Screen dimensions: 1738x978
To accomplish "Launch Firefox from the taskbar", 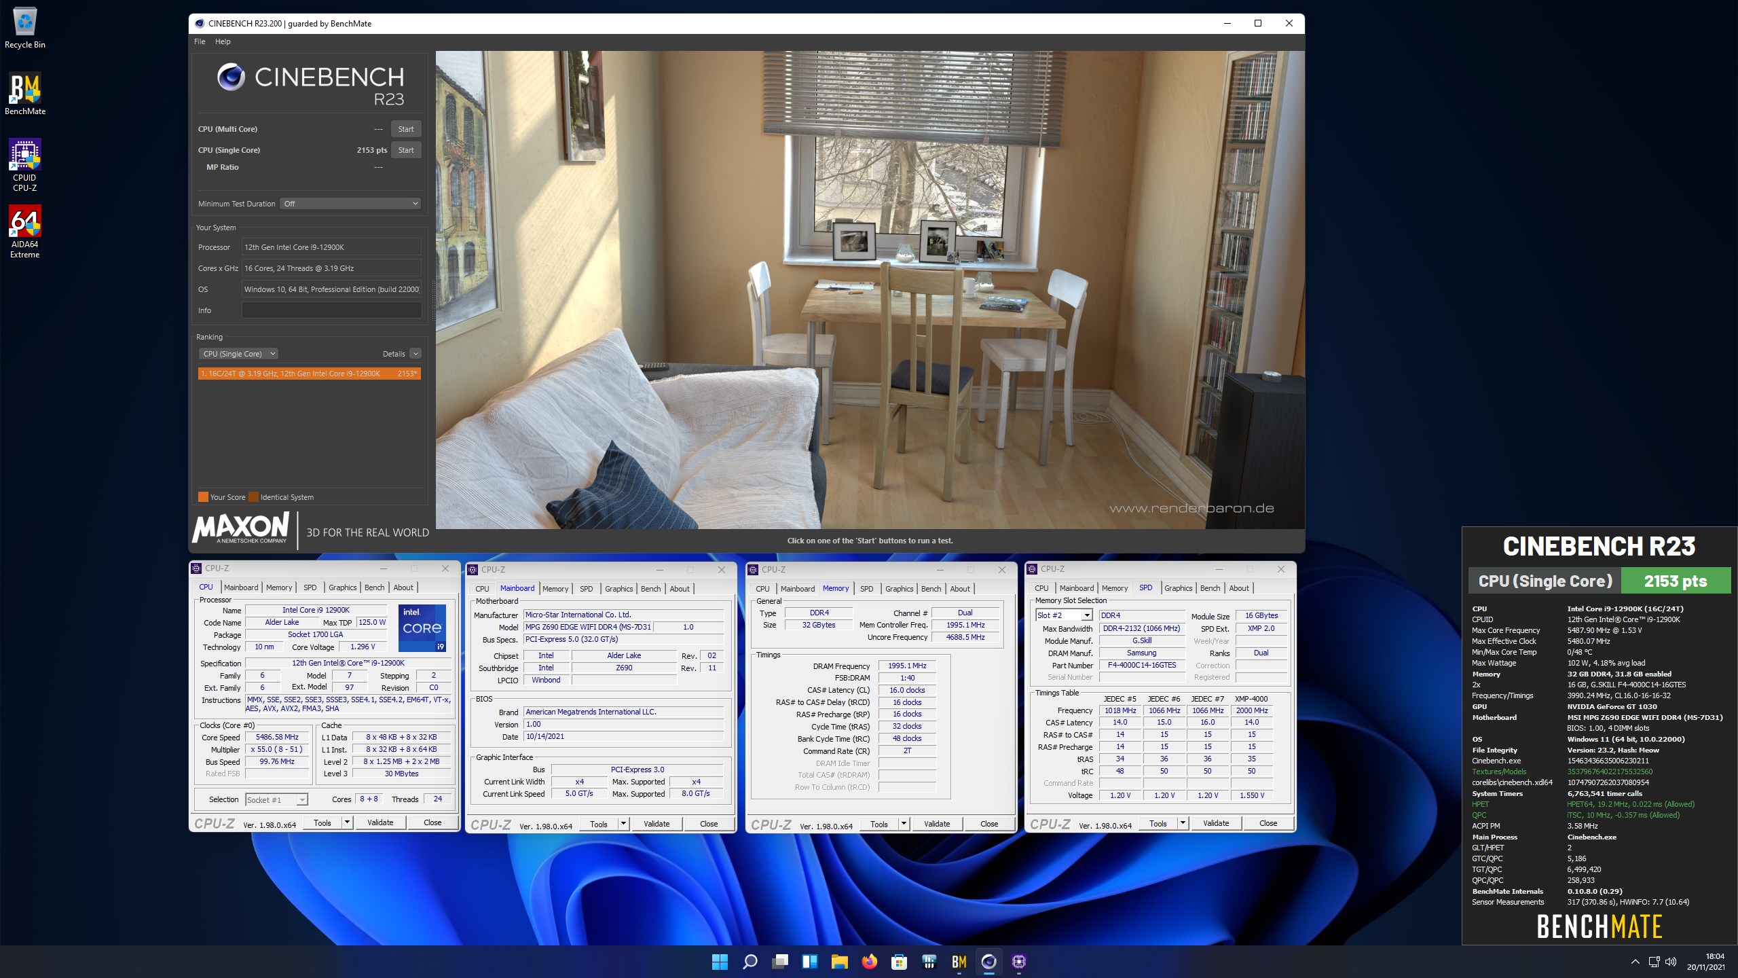I will tap(869, 962).
